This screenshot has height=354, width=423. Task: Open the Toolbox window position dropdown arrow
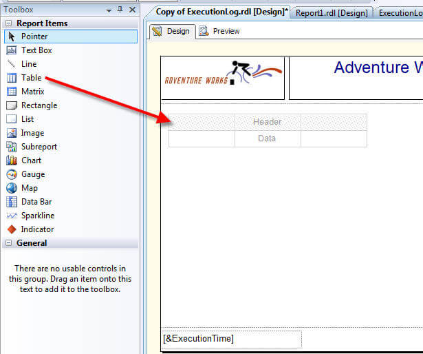click(109, 10)
